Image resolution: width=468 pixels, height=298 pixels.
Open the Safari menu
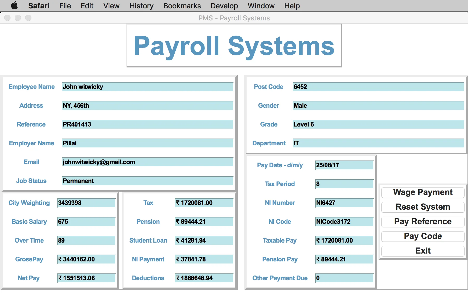point(39,6)
